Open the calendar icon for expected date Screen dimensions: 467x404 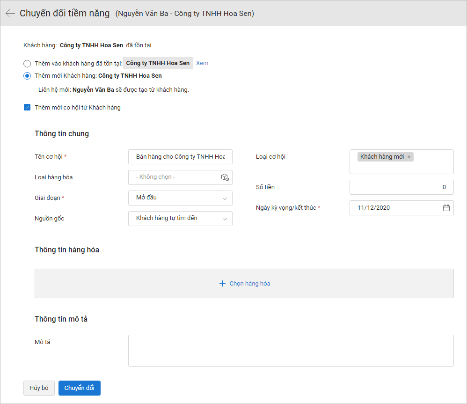tap(446, 208)
